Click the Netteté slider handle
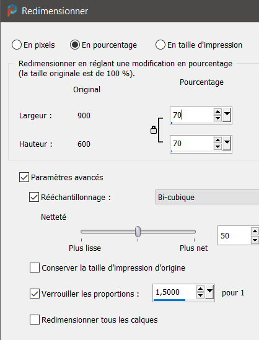 click(x=138, y=232)
